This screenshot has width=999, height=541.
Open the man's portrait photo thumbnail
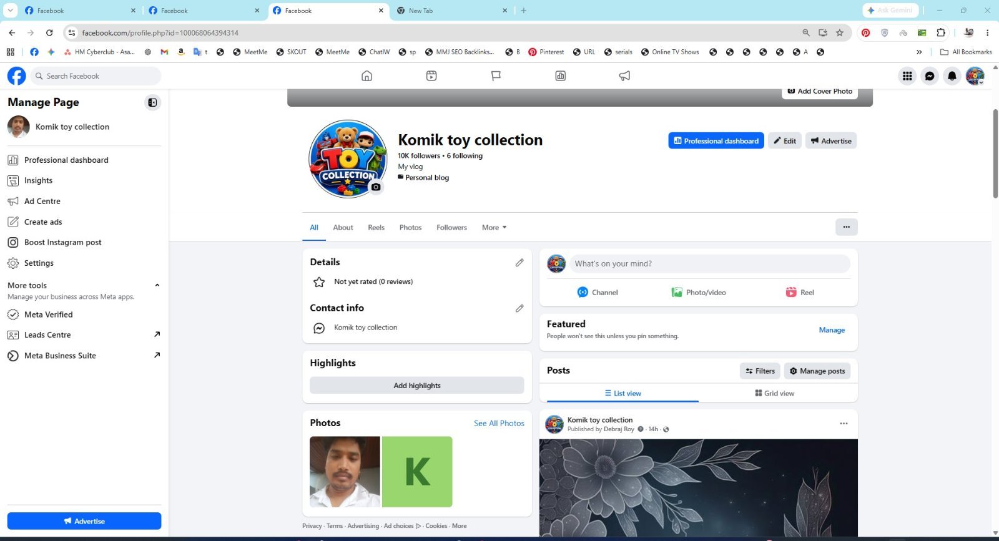coord(345,472)
